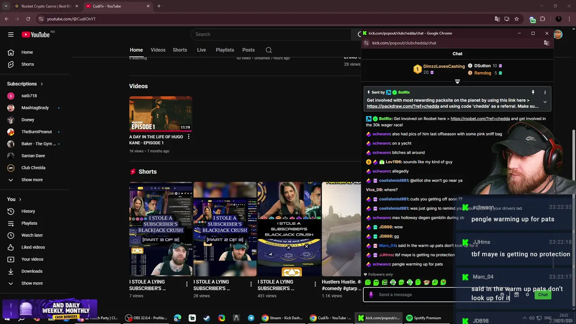Open Shorts in the YouTube sidebar

click(x=27, y=64)
